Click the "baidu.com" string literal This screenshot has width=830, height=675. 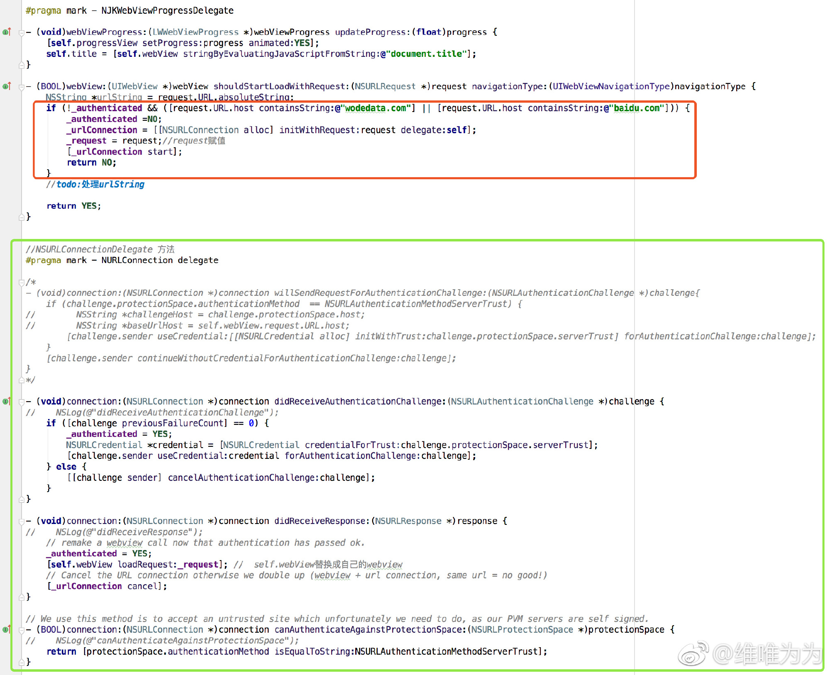[637, 108]
